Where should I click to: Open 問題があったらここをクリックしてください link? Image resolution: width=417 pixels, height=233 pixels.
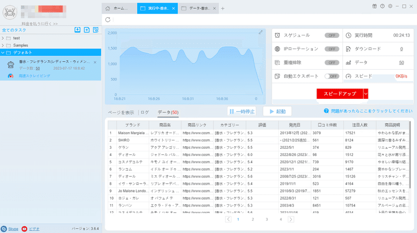tap(372, 111)
